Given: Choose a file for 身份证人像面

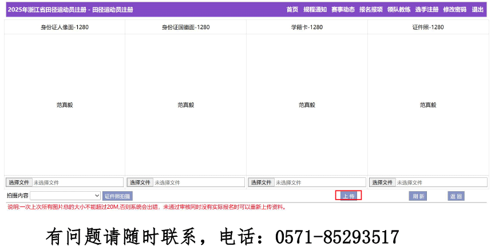Looking at the screenshot, I should coord(19,182).
